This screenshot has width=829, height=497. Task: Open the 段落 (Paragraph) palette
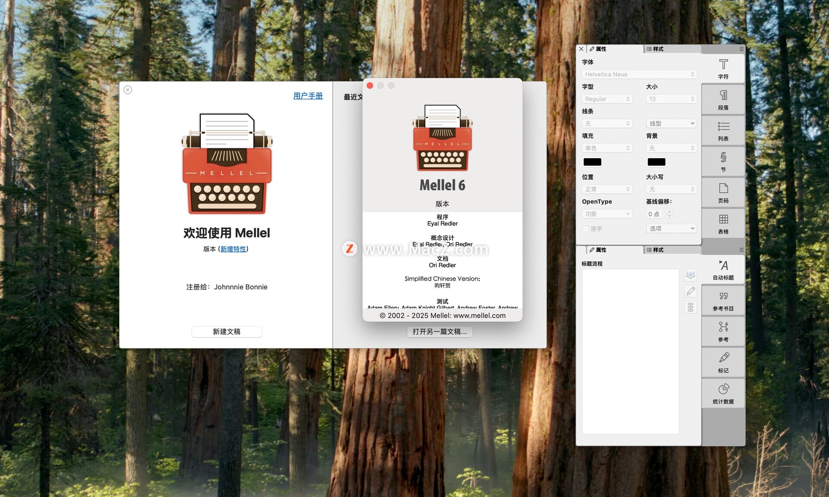pos(723,100)
